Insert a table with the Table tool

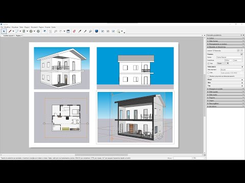(x=68, y=31)
